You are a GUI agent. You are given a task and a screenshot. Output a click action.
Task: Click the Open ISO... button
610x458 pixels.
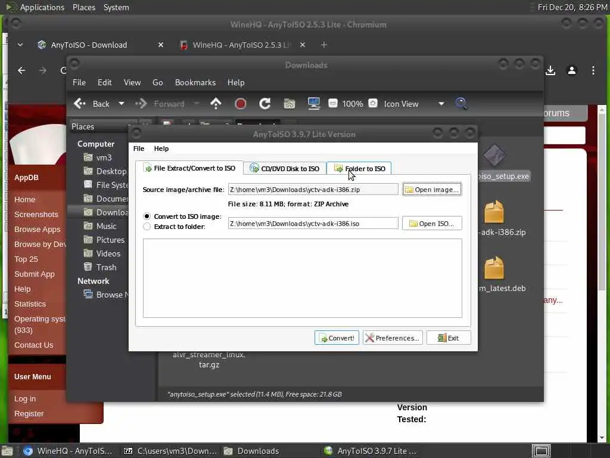point(432,223)
